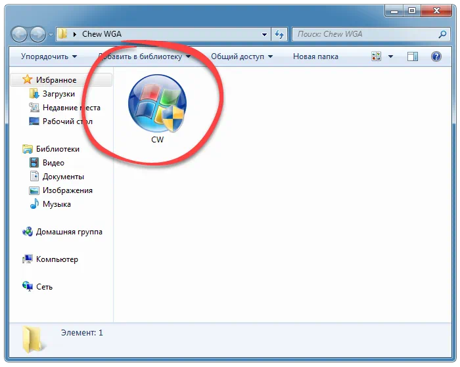Click the Документы page icon
Image resolution: width=460 pixels, height=367 pixels.
[x=34, y=176]
